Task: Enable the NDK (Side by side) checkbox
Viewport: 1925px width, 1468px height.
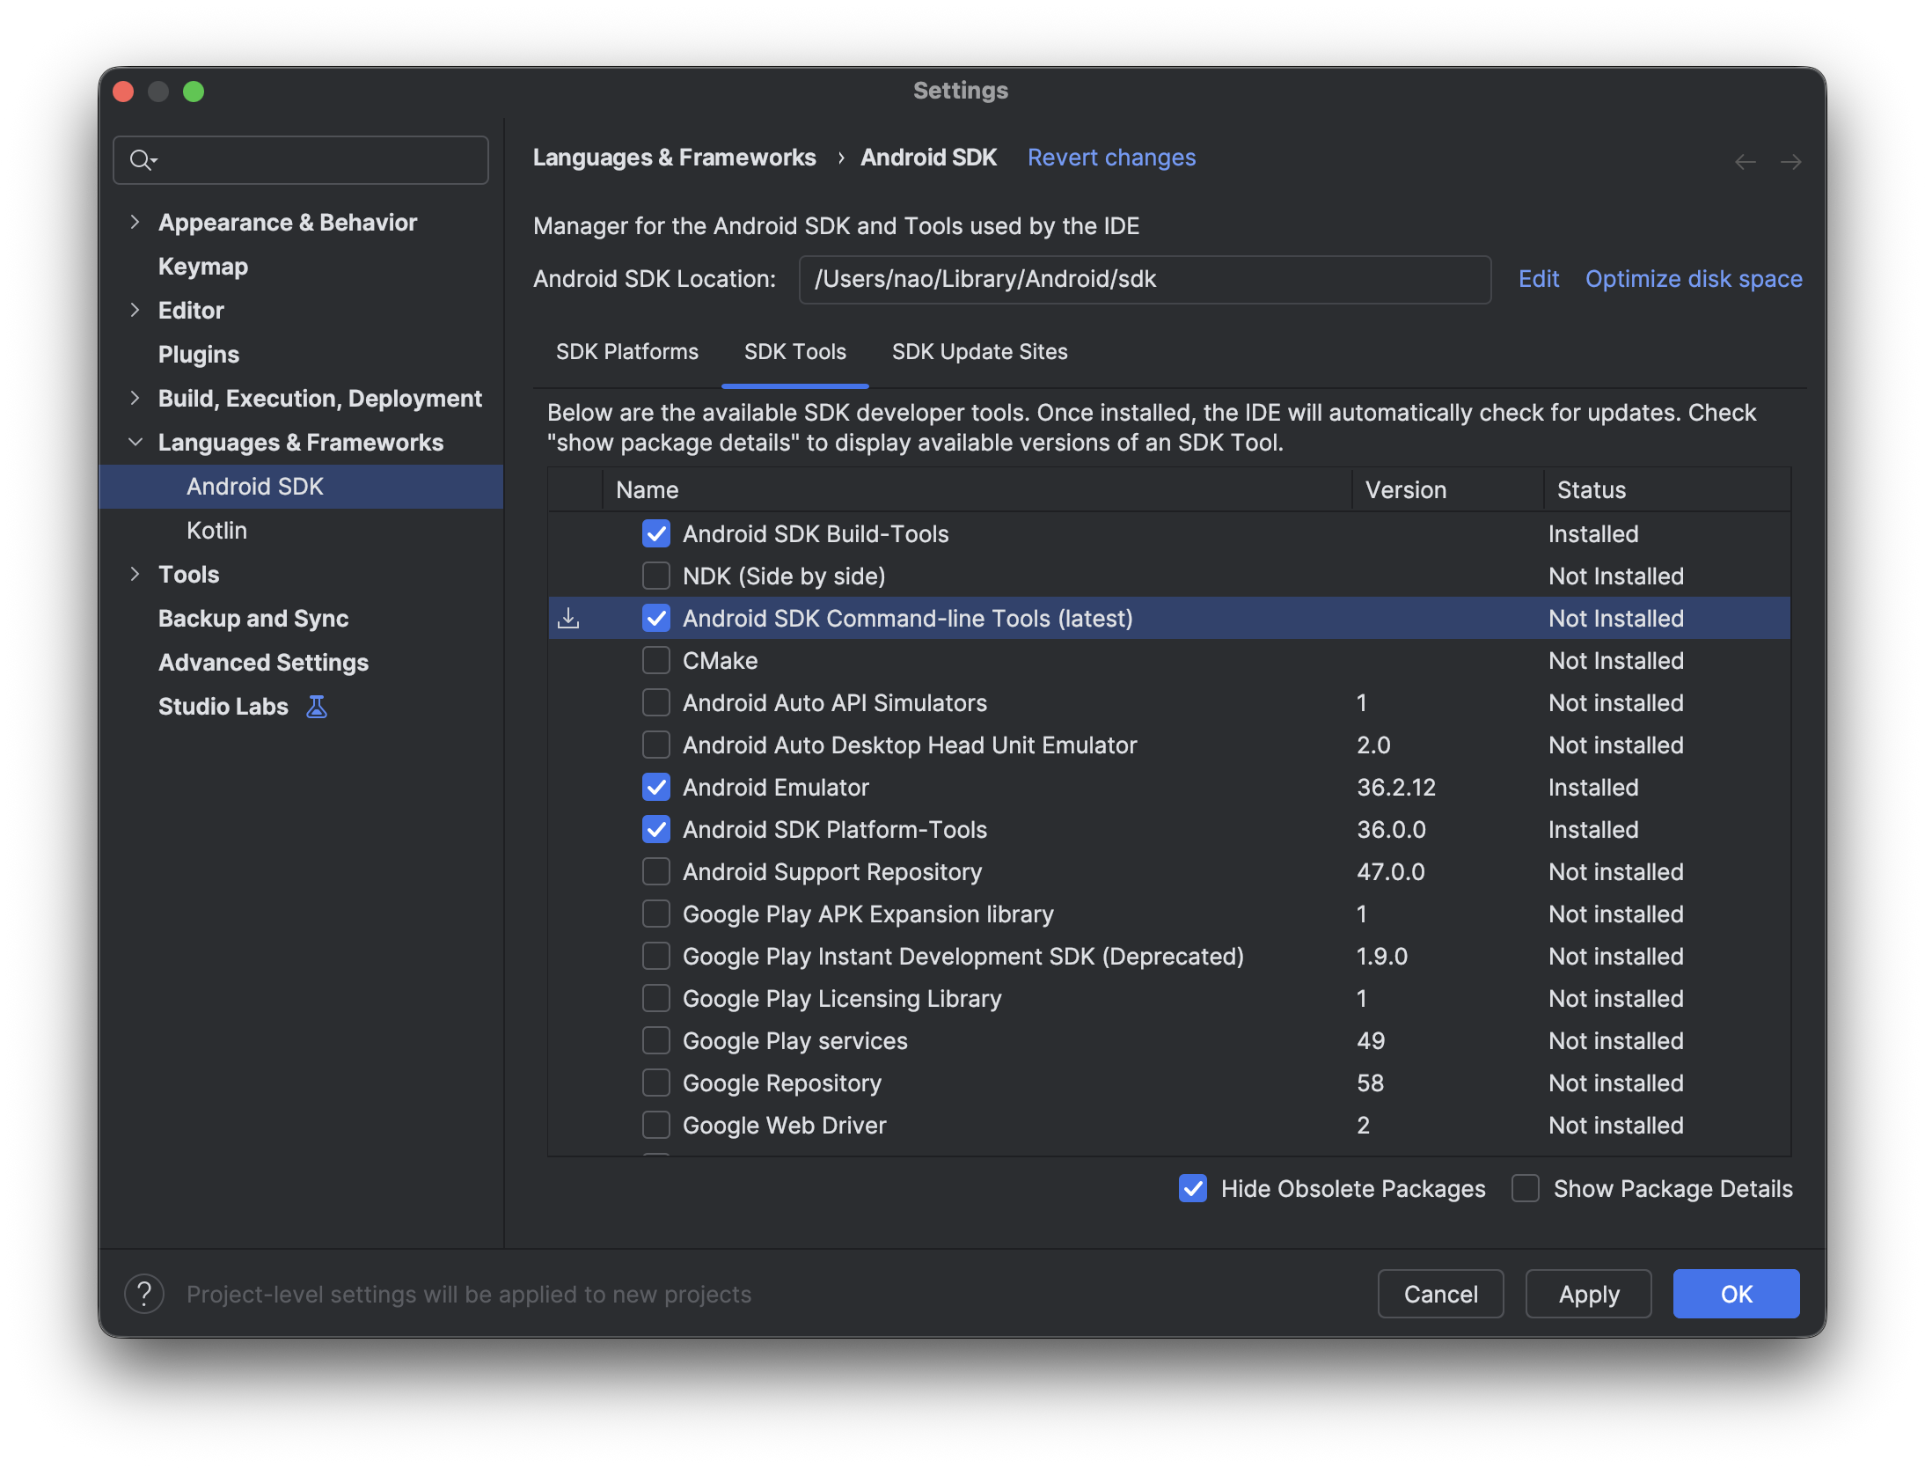Action: tap(656, 576)
